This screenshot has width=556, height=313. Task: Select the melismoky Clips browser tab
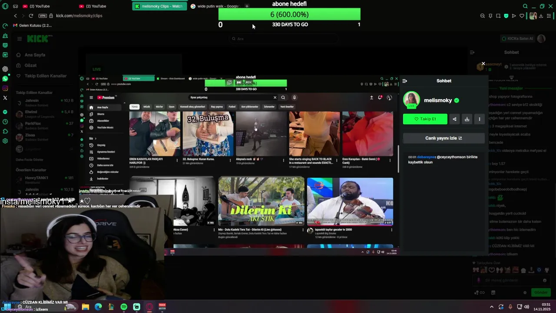(x=159, y=6)
